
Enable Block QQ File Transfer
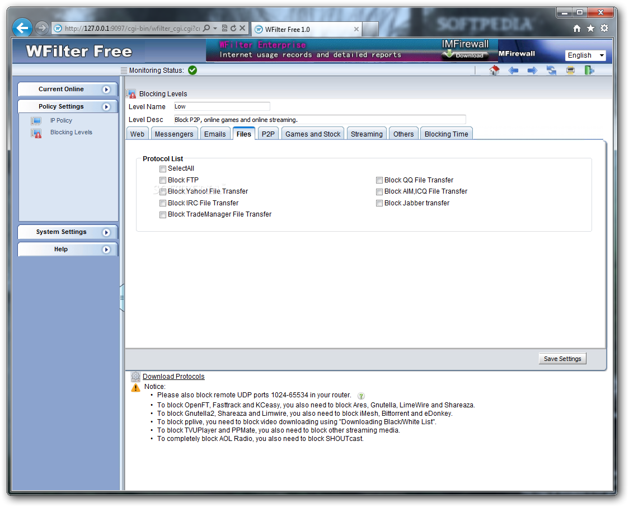tap(379, 180)
